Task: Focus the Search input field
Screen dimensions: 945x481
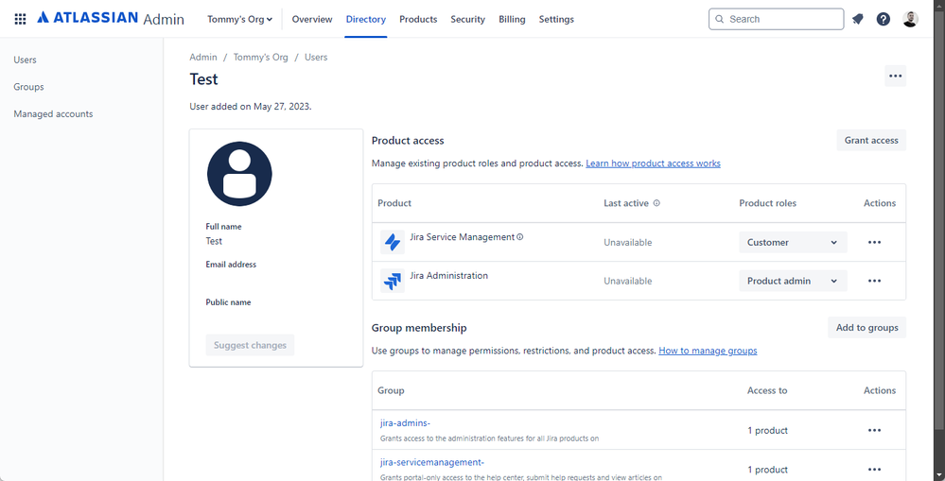Action: pos(777,19)
